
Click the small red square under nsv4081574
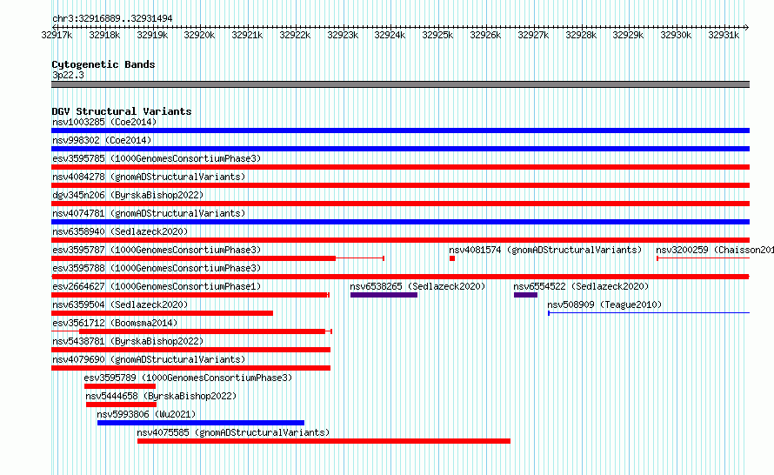coord(452,258)
